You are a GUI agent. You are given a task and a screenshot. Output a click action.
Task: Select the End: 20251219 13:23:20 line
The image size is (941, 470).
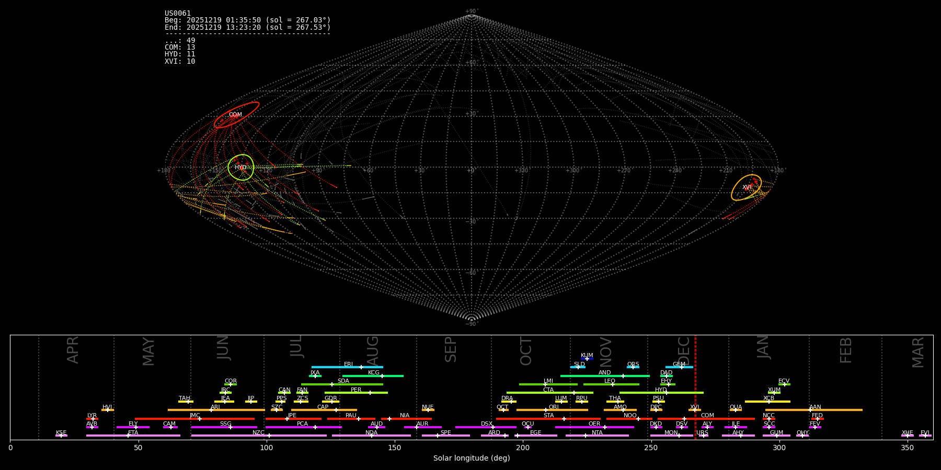[248, 27]
